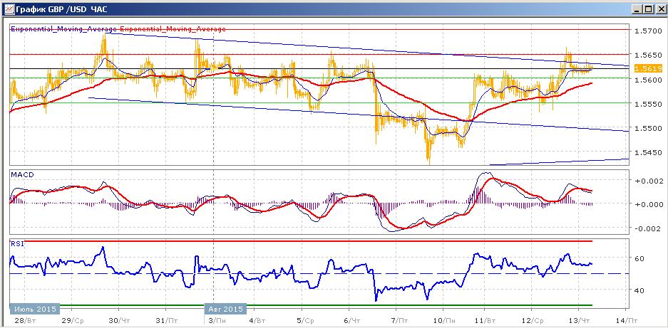Click the 28/Вт date on time axis

[x=24, y=320]
